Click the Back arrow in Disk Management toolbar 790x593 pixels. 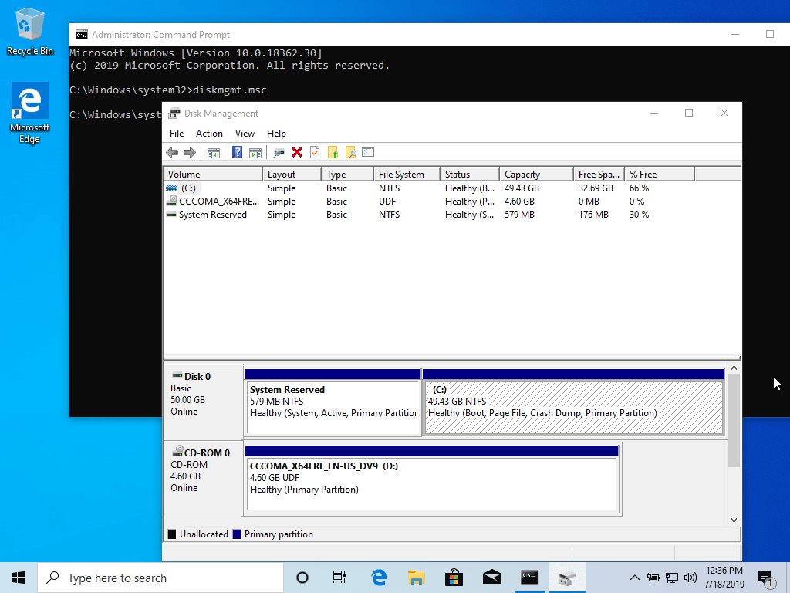pyautogui.click(x=172, y=153)
